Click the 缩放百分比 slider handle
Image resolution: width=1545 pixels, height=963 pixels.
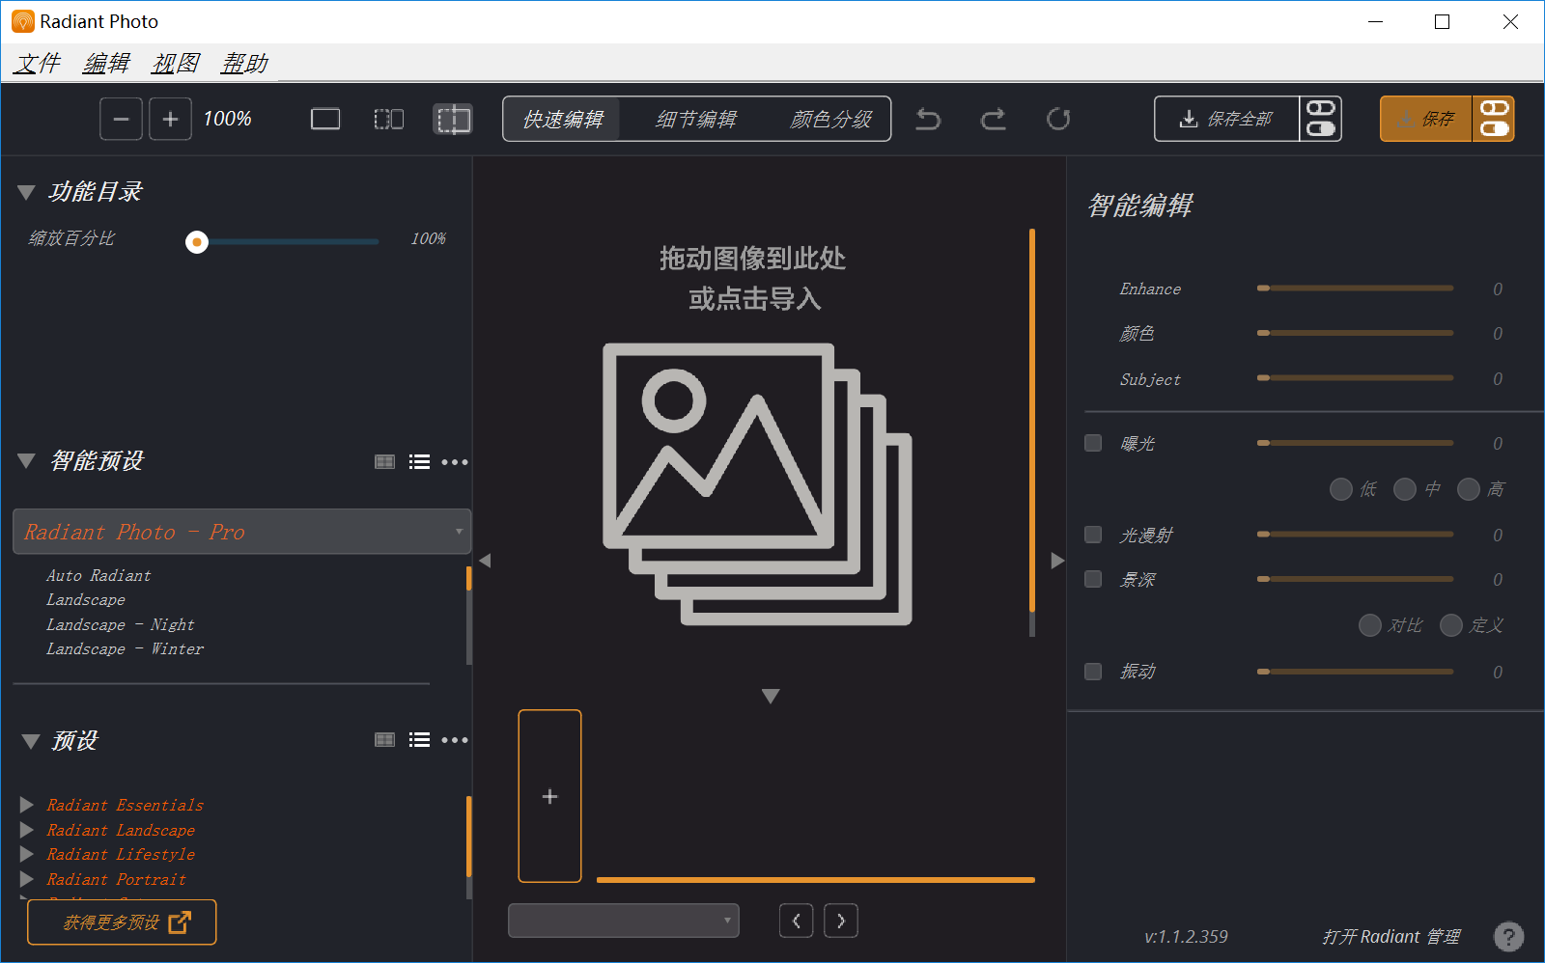tap(197, 242)
